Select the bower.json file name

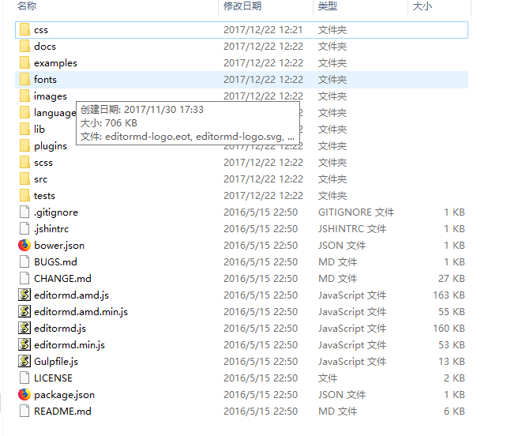click(59, 246)
